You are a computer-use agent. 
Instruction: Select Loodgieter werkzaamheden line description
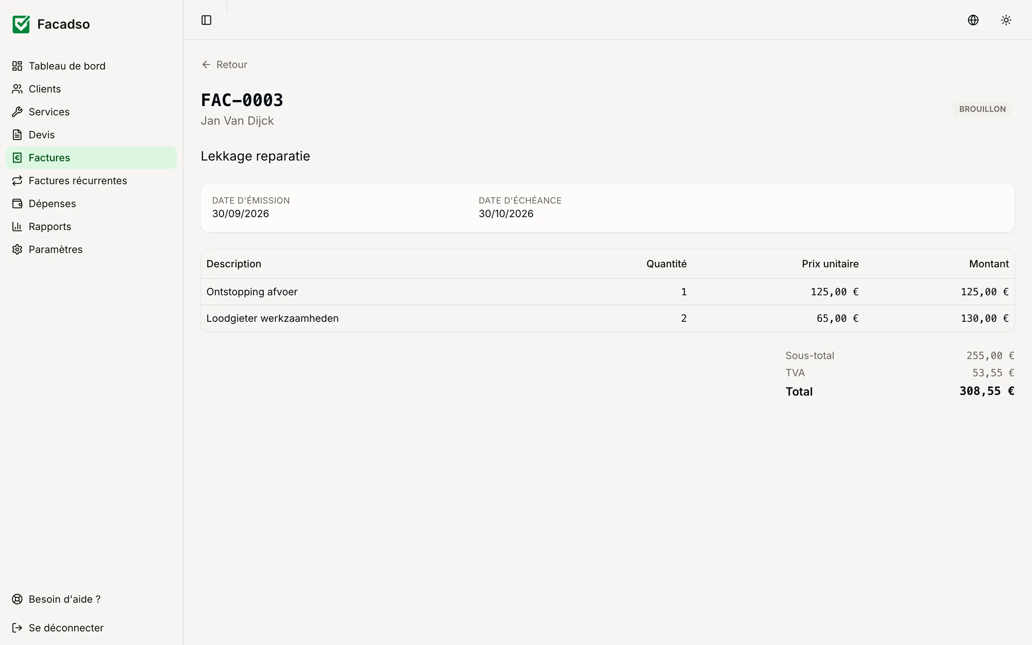(x=272, y=318)
